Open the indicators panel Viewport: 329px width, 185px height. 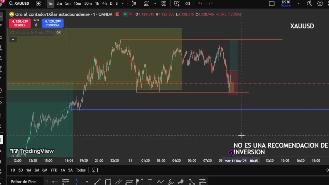pyautogui.click(x=147, y=3)
